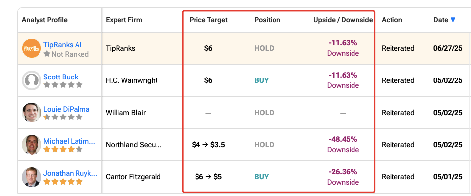This screenshot has height=196, width=471.
Task: Open Louie DiPalma's profile photo
Action: coord(32,113)
